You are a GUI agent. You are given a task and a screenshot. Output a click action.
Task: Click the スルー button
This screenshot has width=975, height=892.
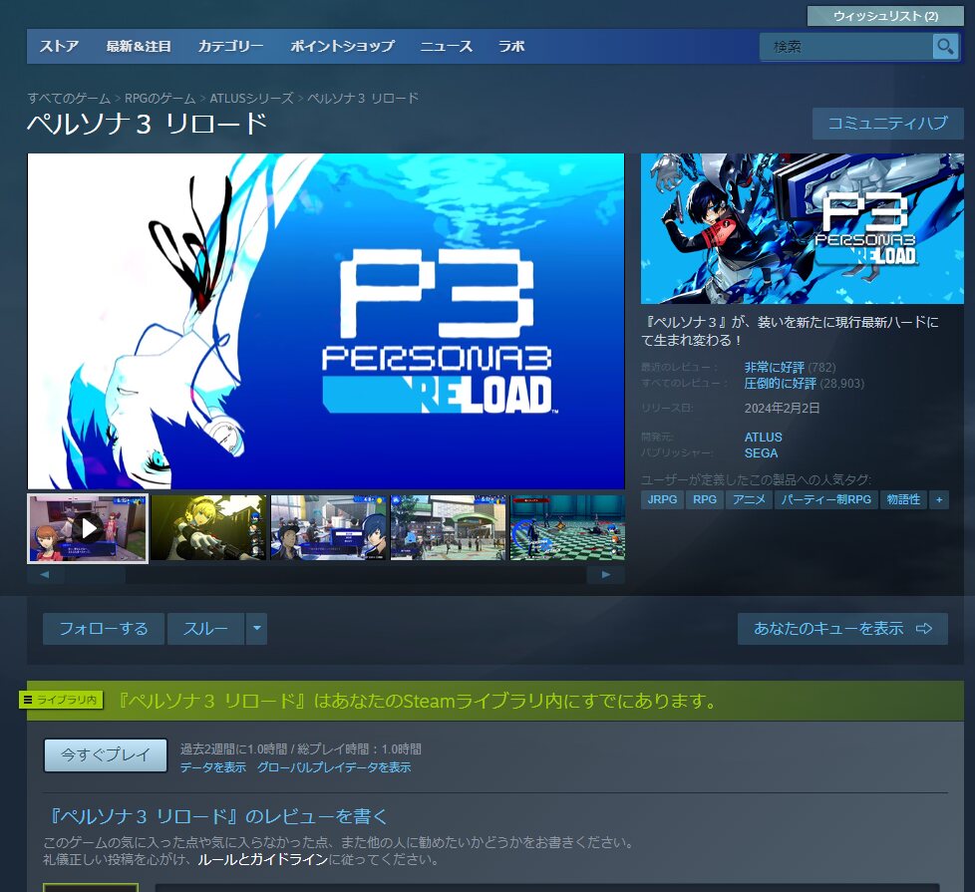pos(205,629)
